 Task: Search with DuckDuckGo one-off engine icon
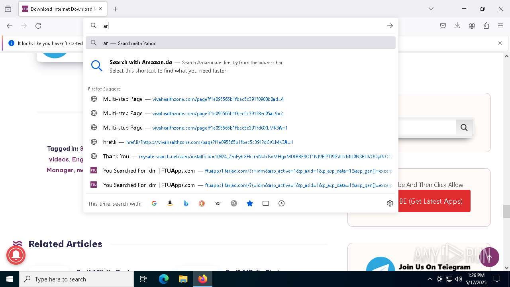pyautogui.click(x=202, y=203)
